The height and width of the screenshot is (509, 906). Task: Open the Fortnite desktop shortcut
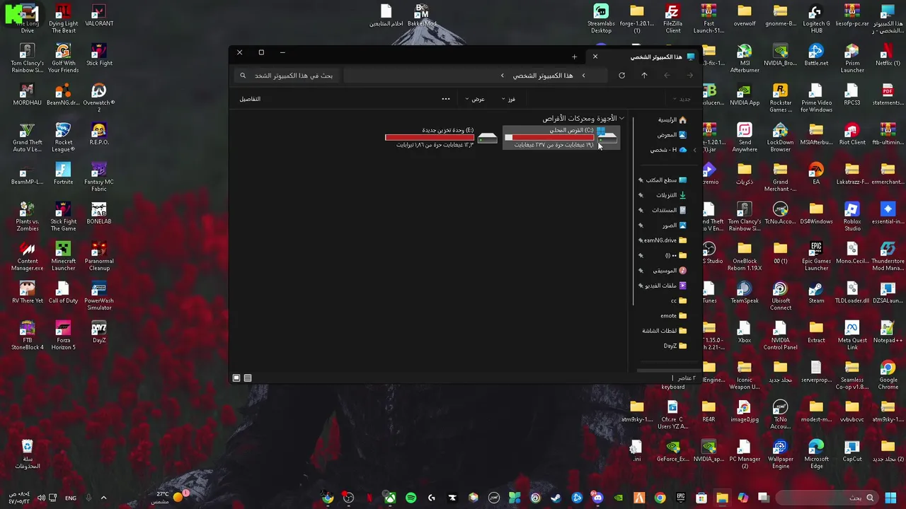[x=63, y=174]
